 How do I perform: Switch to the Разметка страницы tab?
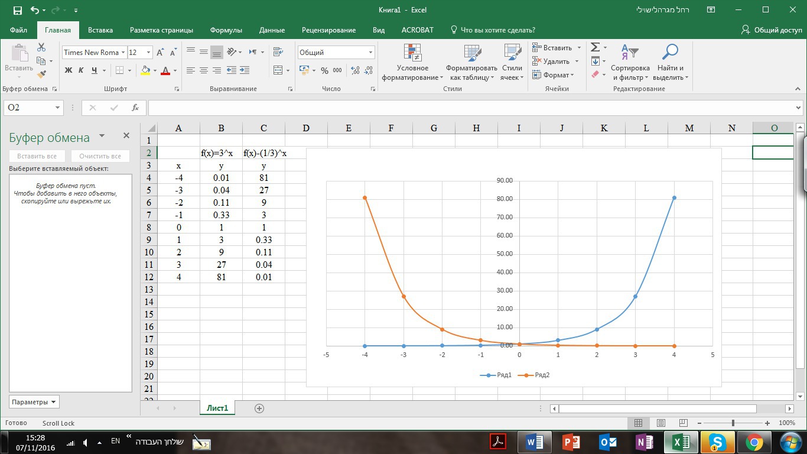tap(161, 30)
